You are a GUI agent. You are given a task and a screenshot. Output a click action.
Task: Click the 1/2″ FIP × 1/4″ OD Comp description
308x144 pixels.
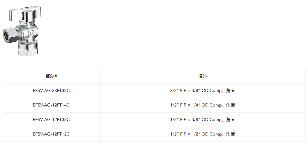pyautogui.click(x=202, y=105)
